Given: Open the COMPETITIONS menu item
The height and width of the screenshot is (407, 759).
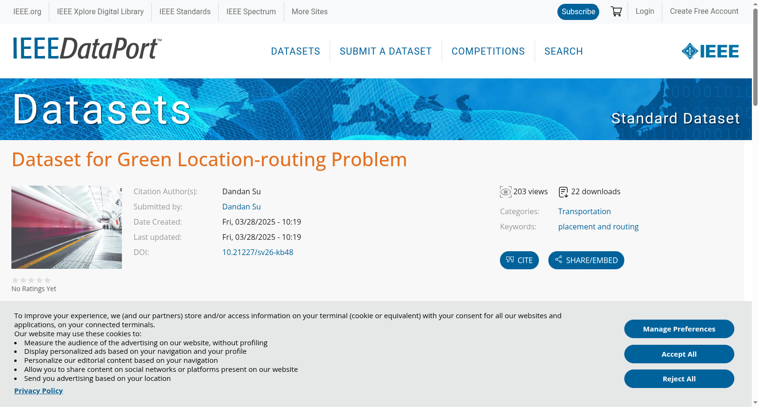Looking at the screenshot, I should point(488,51).
